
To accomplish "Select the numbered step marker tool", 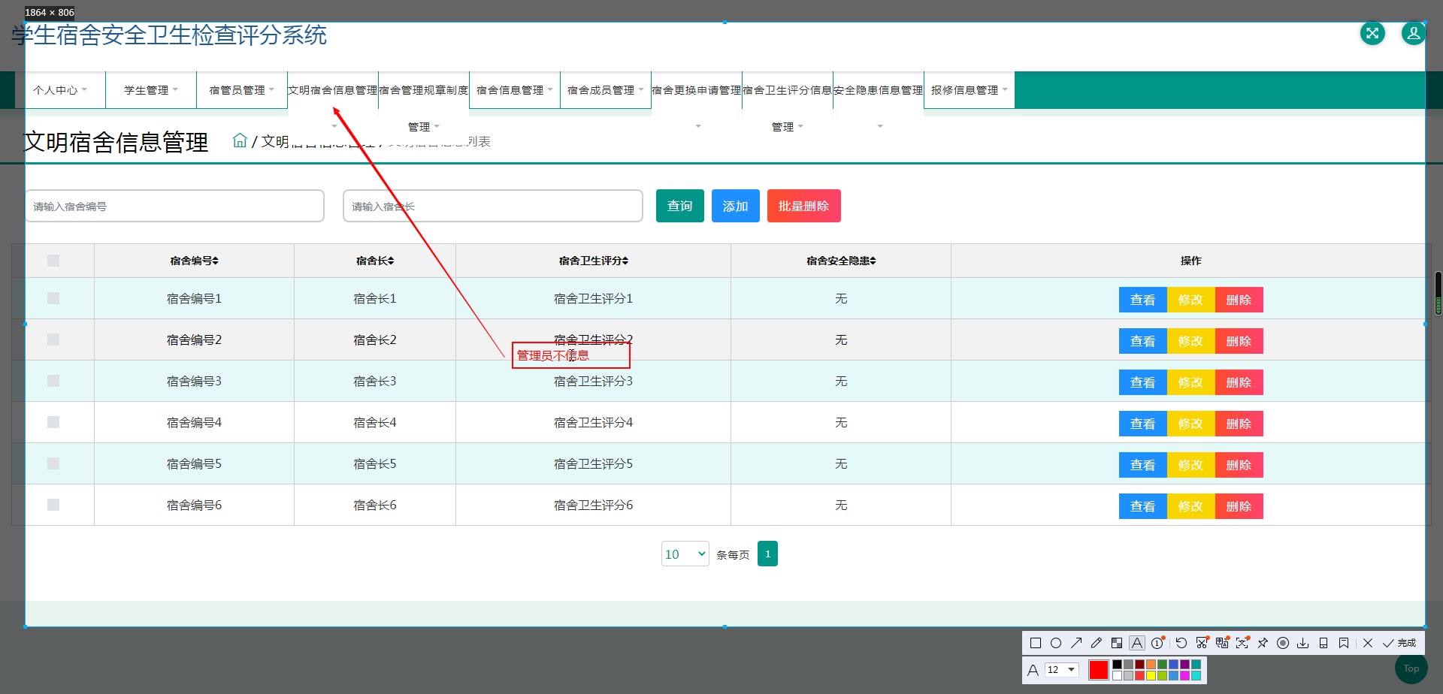I will [x=1157, y=643].
